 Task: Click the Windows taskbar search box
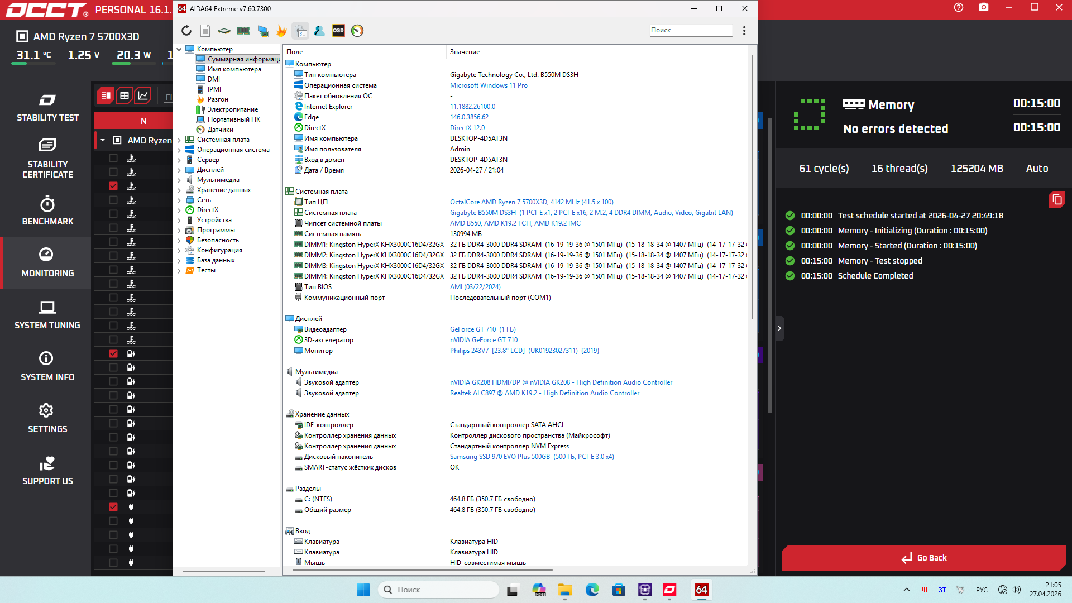[x=439, y=590]
